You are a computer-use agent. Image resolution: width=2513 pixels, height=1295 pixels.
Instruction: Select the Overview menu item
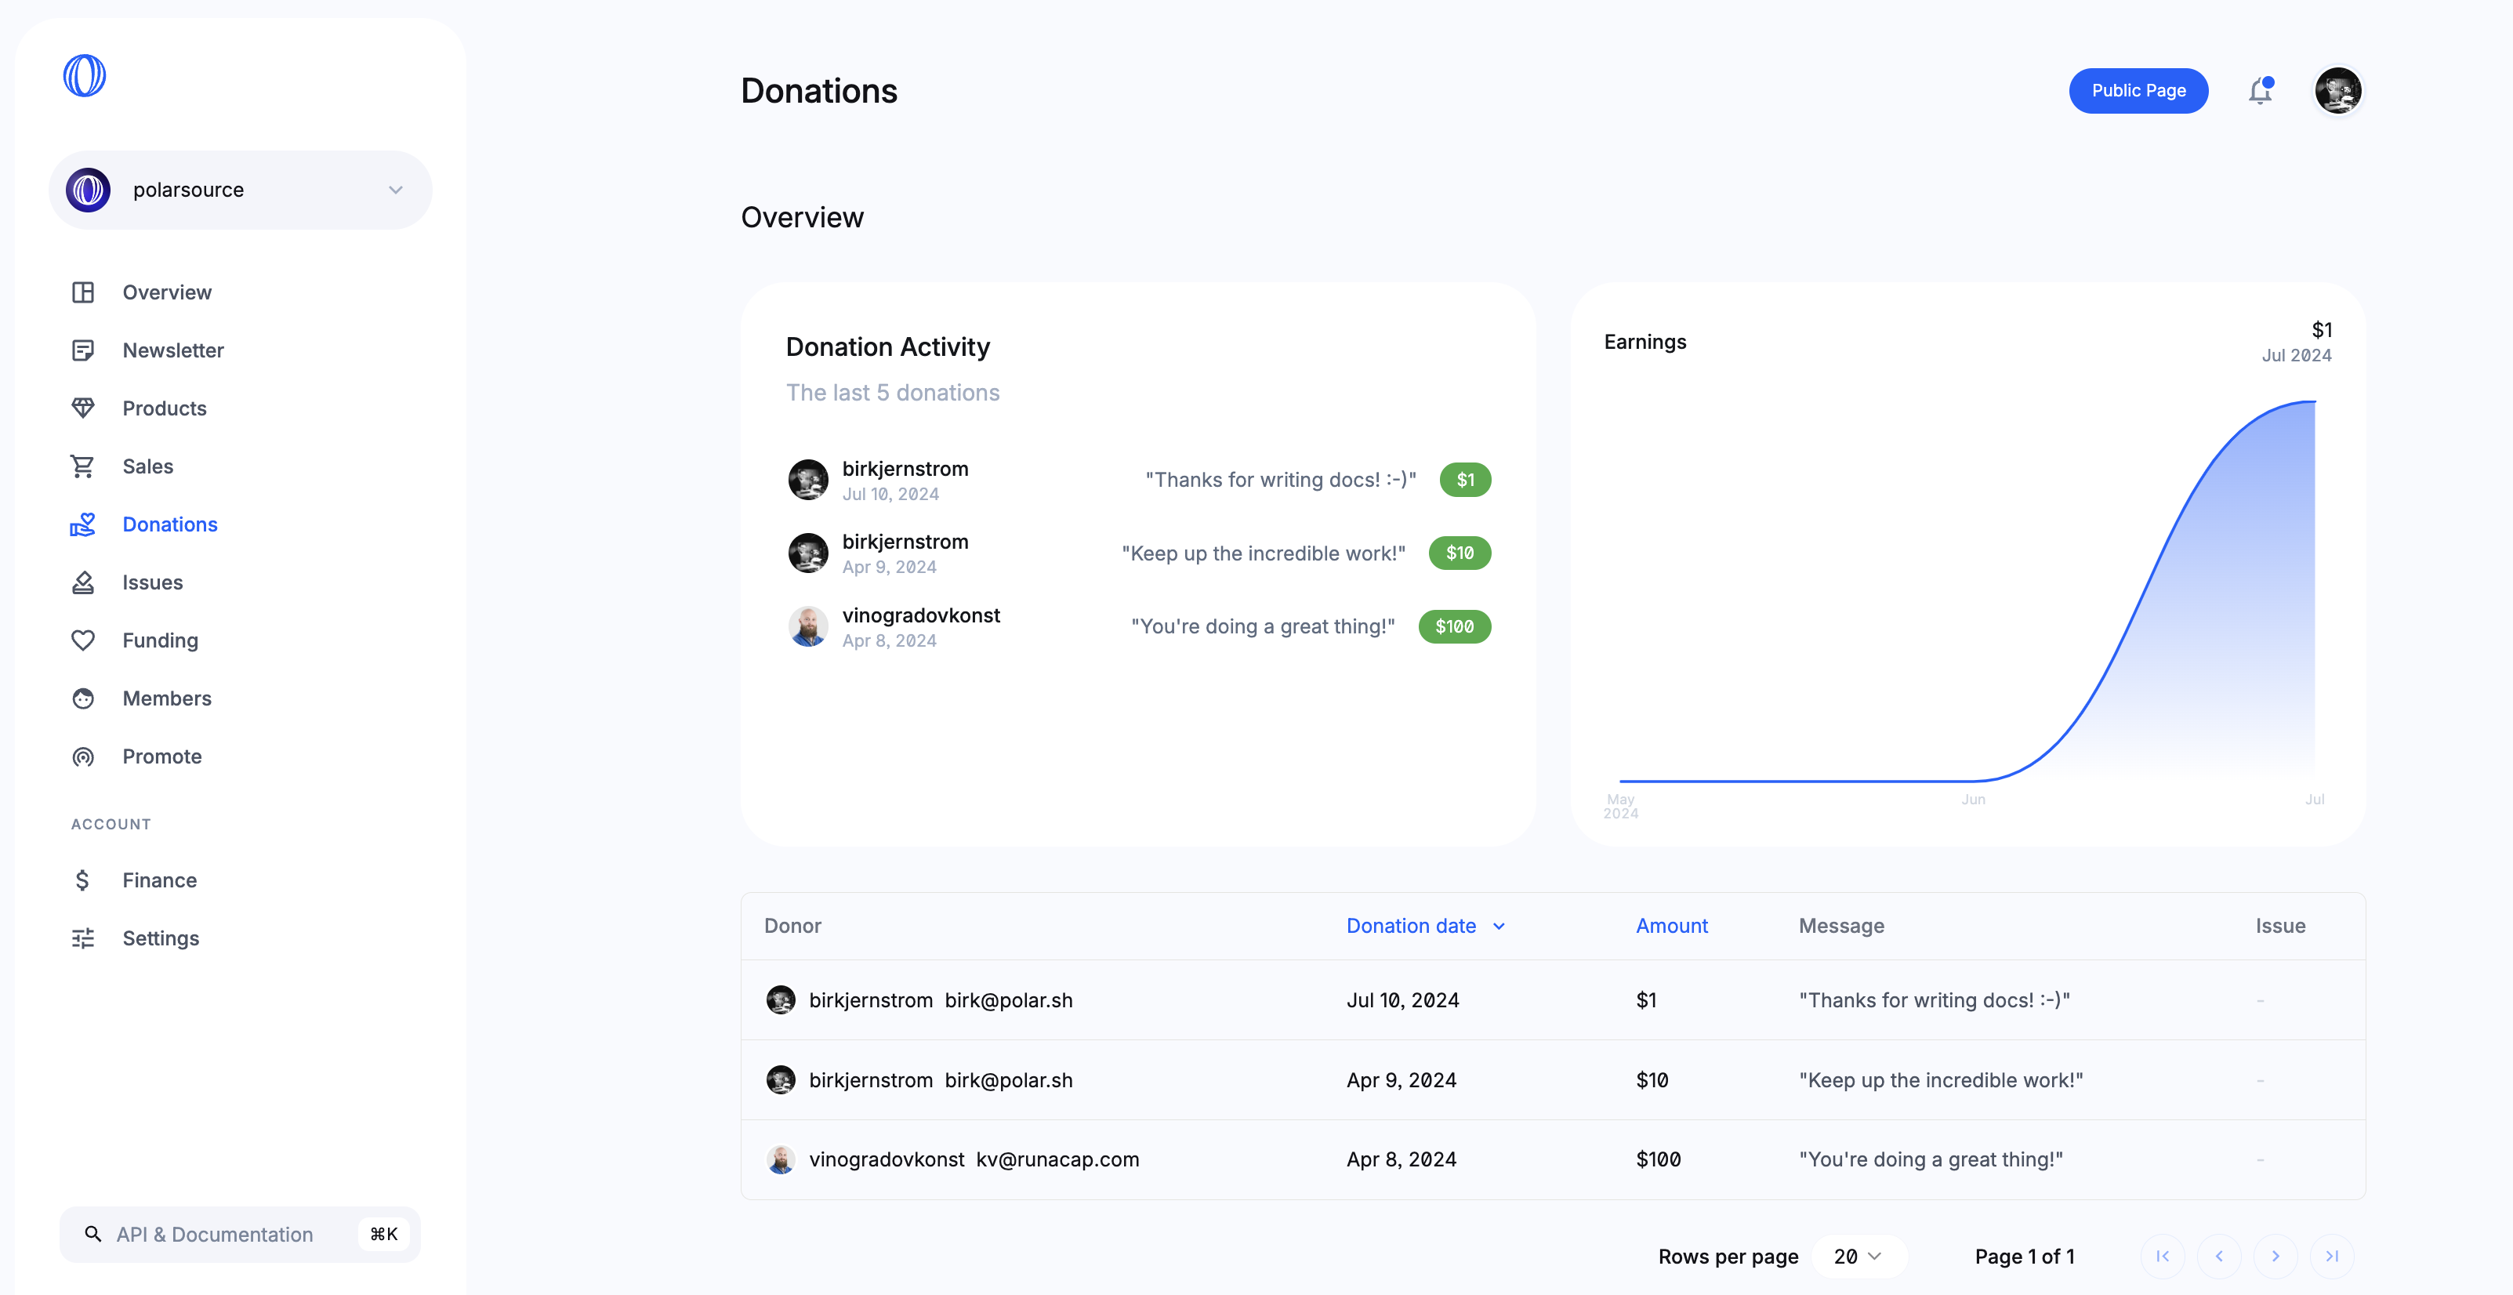pyautogui.click(x=165, y=291)
